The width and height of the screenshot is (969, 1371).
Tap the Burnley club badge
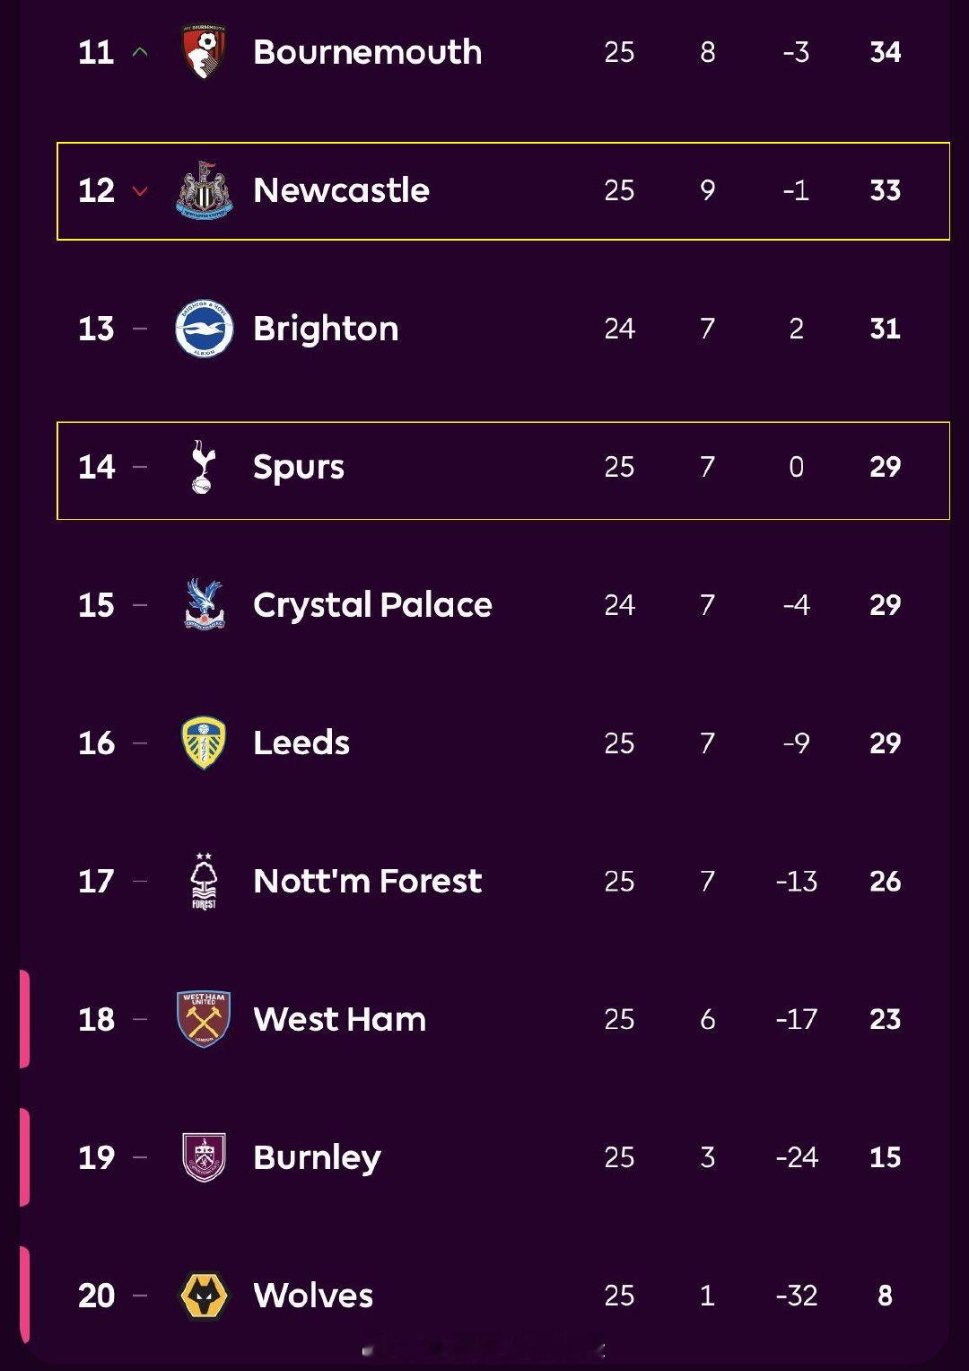pos(204,1157)
